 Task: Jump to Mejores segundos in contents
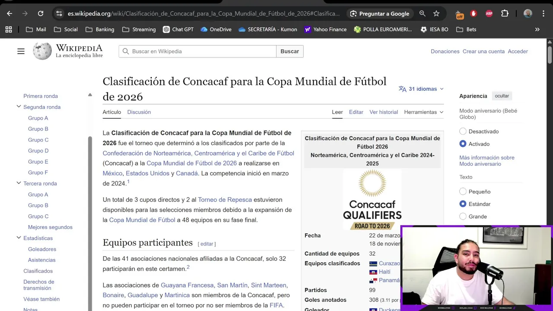50,227
